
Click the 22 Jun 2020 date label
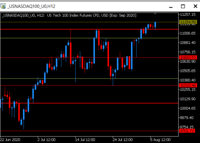[x=10, y=140]
